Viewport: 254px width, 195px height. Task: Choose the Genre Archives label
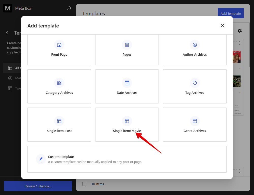click(x=195, y=131)
